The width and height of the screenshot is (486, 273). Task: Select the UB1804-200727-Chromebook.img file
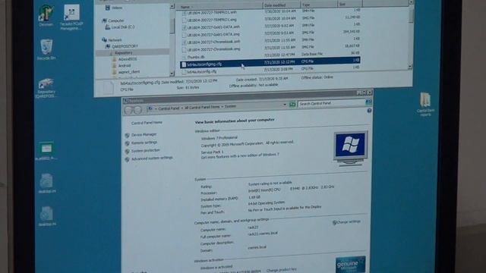pyautogui.click(x=210, y=49)
